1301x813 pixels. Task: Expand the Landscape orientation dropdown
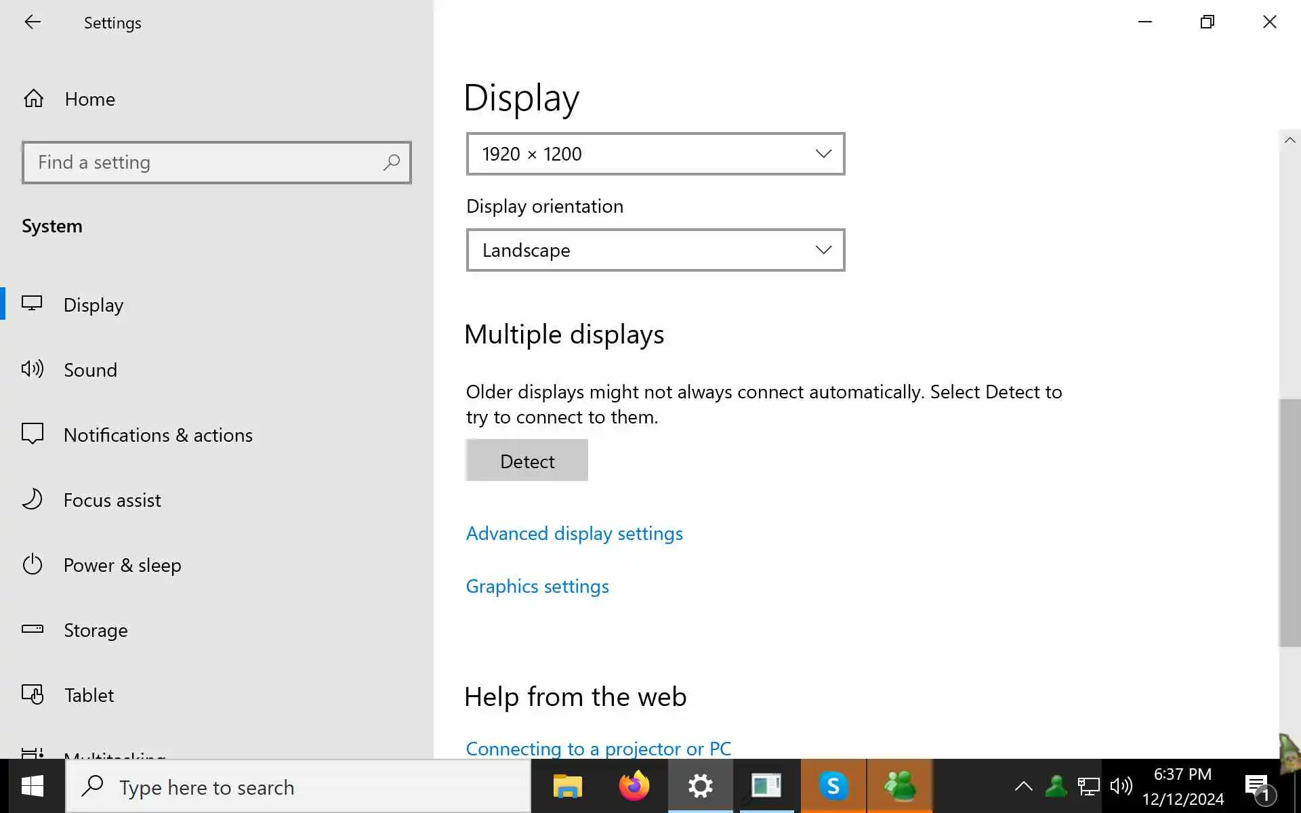pos(655,250)
